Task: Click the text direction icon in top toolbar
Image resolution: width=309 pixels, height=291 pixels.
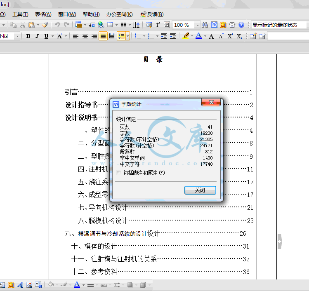Action: [136, 25]
